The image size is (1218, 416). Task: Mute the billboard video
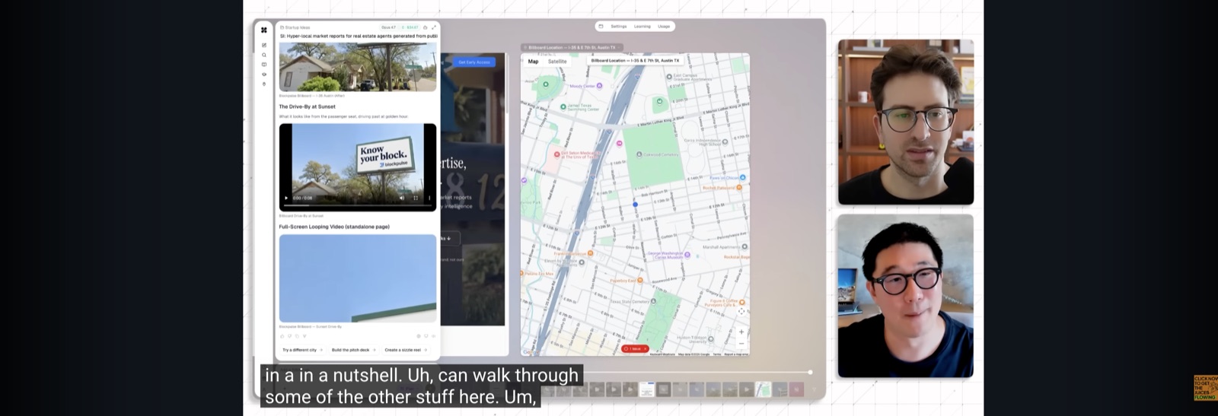[x=402, y=198]
